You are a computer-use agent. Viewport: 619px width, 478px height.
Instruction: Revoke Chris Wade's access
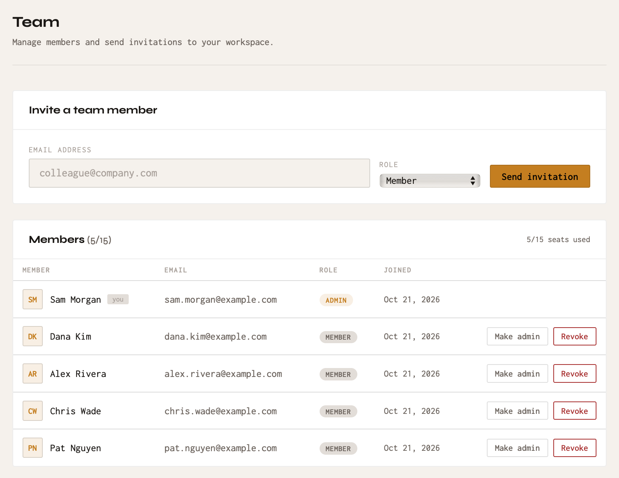coord(575,411)
